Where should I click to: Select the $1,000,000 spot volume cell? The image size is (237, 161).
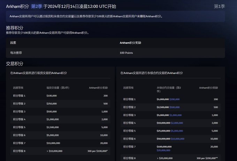tap(53, 119)
